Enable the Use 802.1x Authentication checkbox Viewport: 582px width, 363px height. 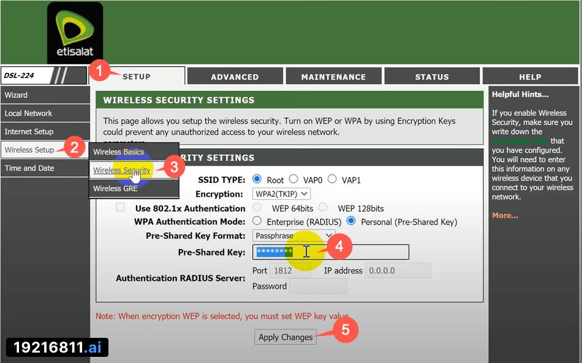(121, 208)
